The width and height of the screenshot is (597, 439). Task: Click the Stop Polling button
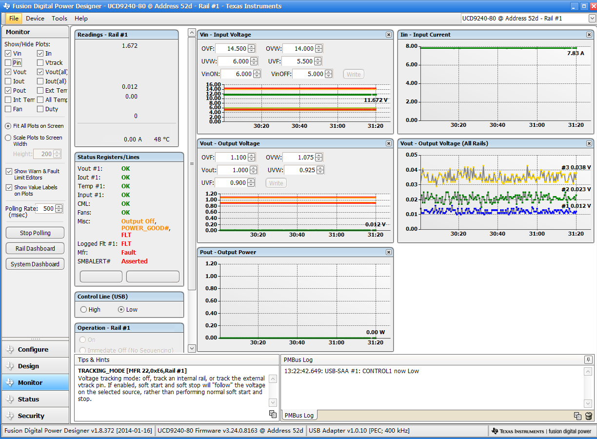(x=35, y=233)
